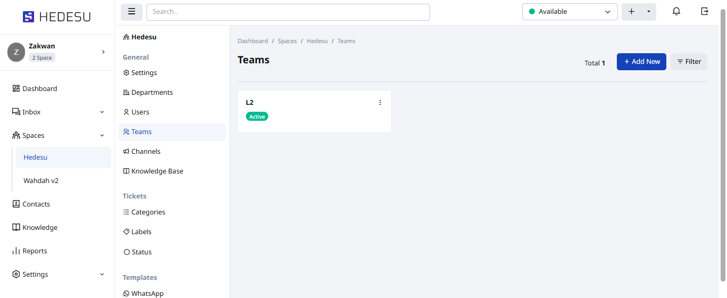Toggle sidebar with the hamburger menu button

pos(131,12)
